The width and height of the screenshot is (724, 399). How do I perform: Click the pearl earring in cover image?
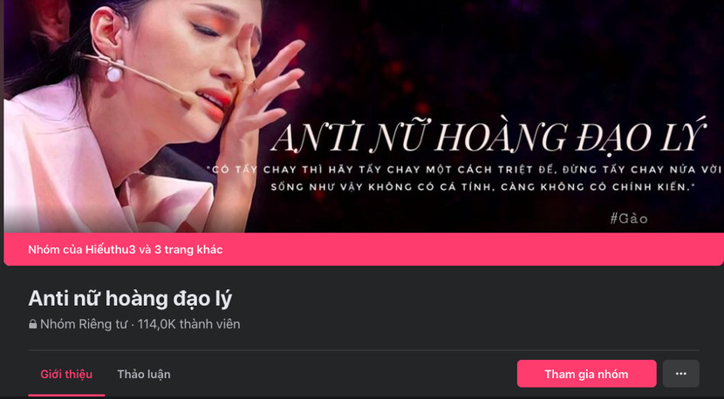(114, 73)
